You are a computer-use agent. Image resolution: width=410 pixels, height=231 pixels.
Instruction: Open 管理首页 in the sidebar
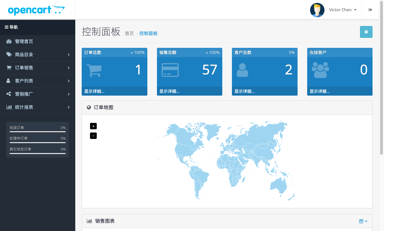(x=24, y=41)
